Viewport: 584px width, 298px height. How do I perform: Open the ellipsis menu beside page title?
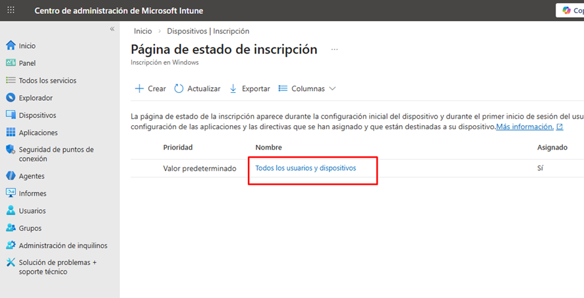click(x=334, y=49)
